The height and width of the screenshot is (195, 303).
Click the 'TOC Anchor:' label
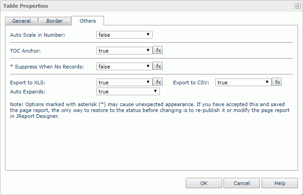[x=25, y=51]
